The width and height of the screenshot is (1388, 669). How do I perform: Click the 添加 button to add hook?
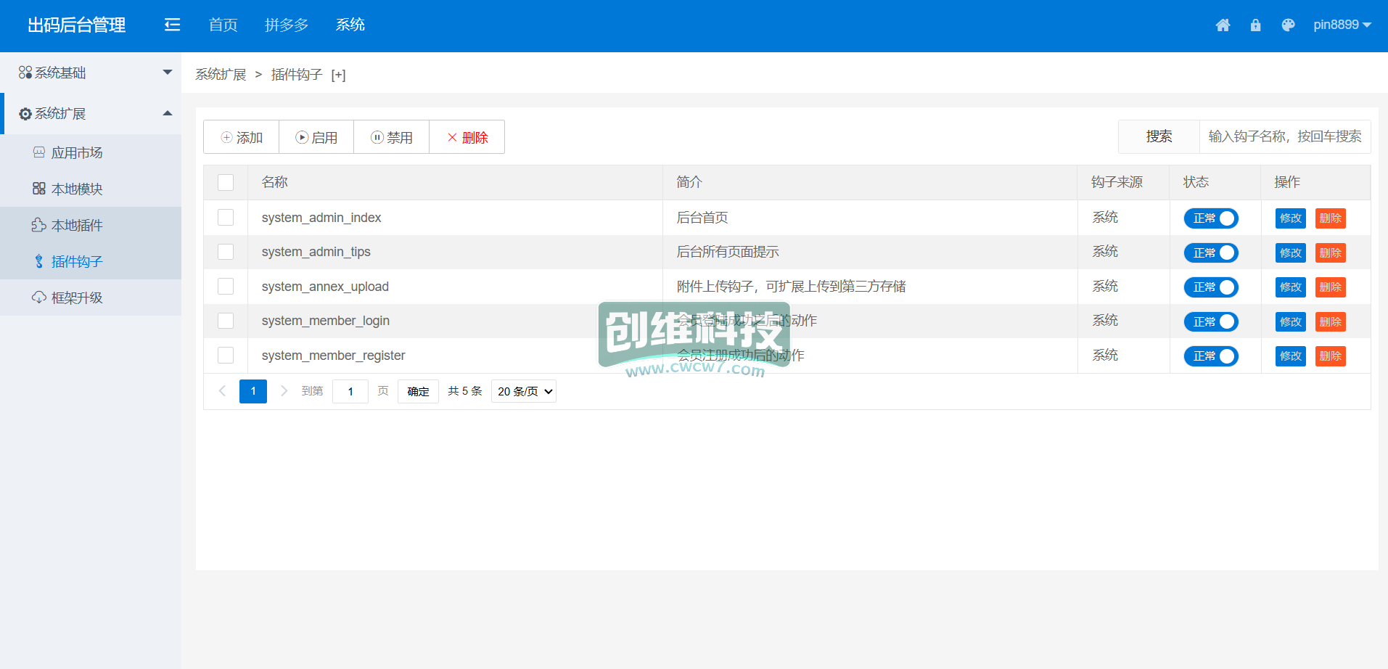point(242,137)
